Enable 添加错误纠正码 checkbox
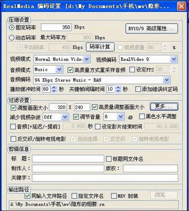The width and height of the screenshot is (189, 211). pos(138,89)
